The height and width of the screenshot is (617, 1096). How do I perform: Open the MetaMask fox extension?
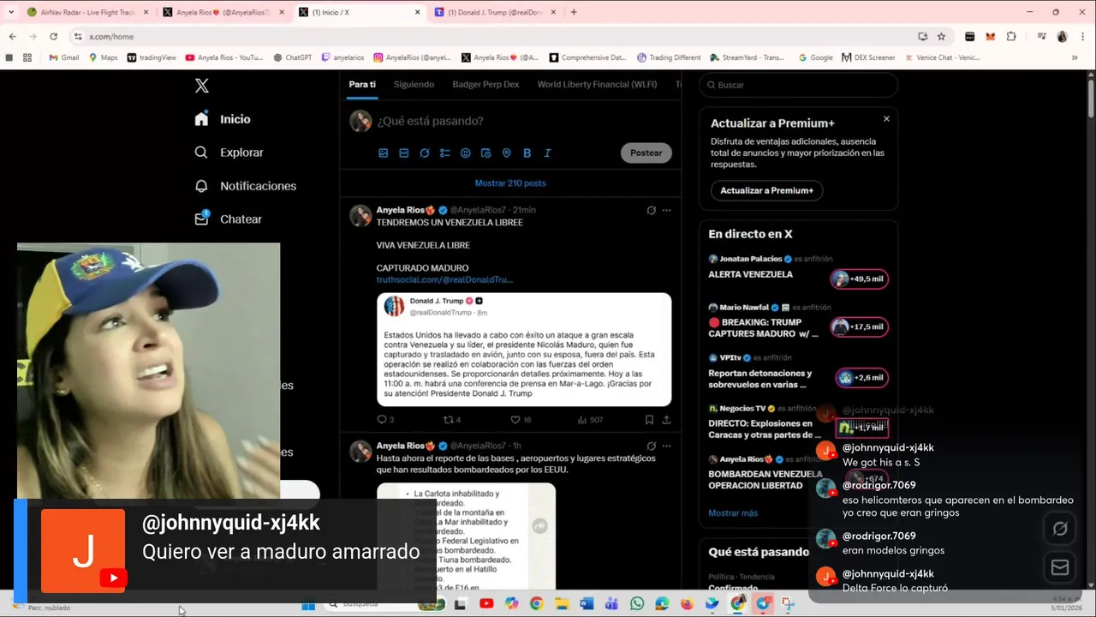click(990, 37)
